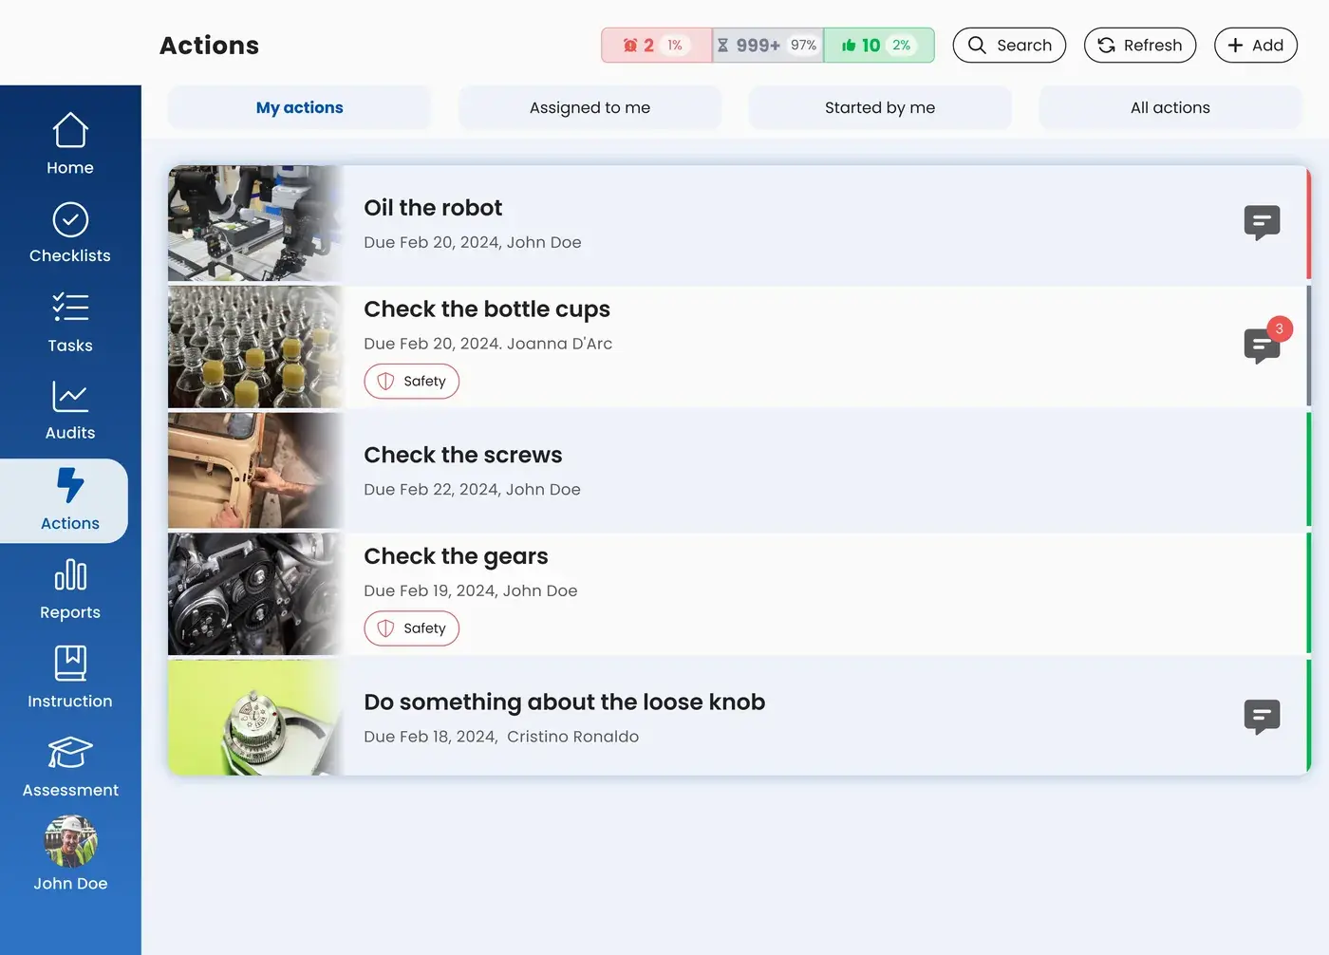Filter by overdue actions count 2
Viewport: 1329px width, 955px height.
[656, 46]
